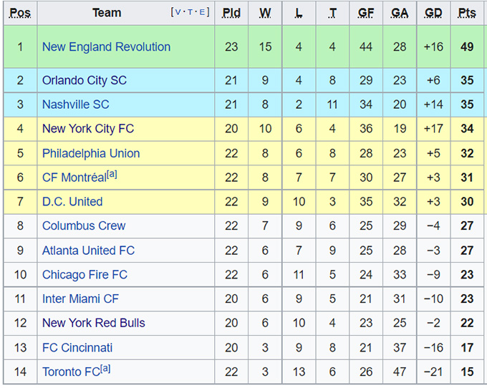Screen dimensions: 487x388
Task: Open the D.C. United link
Action: pos(72,202)
